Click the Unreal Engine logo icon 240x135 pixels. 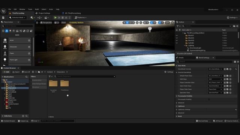[3, 11]
